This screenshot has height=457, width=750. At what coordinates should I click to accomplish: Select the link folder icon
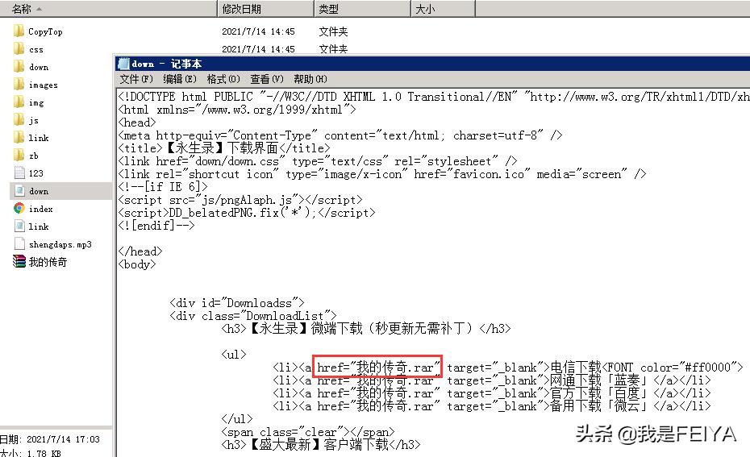pyautogui.click(x=19, y=138)
